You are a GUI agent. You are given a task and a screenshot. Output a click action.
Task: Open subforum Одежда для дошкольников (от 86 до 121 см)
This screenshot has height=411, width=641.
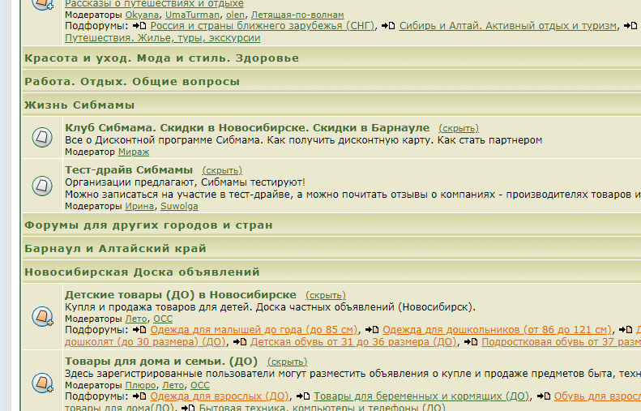tap(497, 330)
